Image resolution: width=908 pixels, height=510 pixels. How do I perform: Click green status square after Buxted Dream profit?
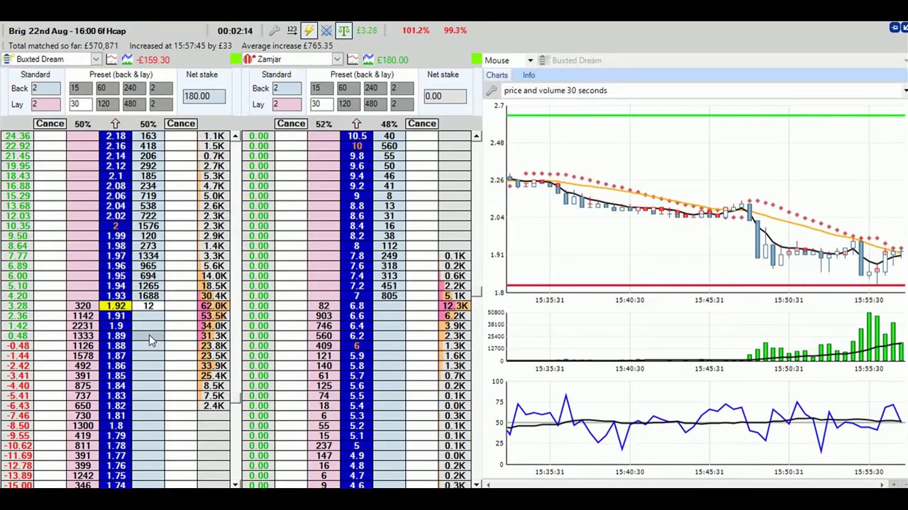tap(236, 59)
